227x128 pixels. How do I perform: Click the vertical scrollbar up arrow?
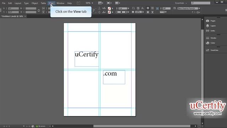pos(202,20)
